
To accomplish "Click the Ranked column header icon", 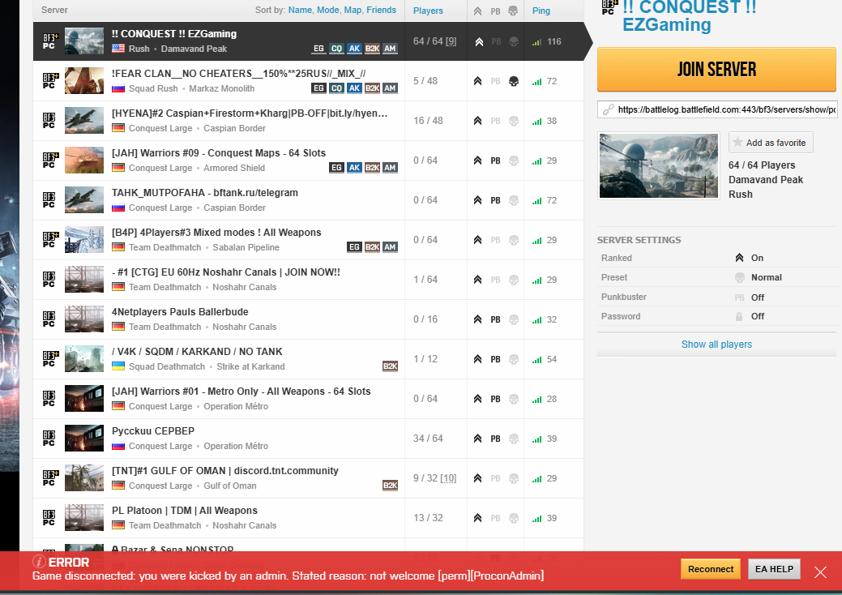I will (x=477, y=11).
